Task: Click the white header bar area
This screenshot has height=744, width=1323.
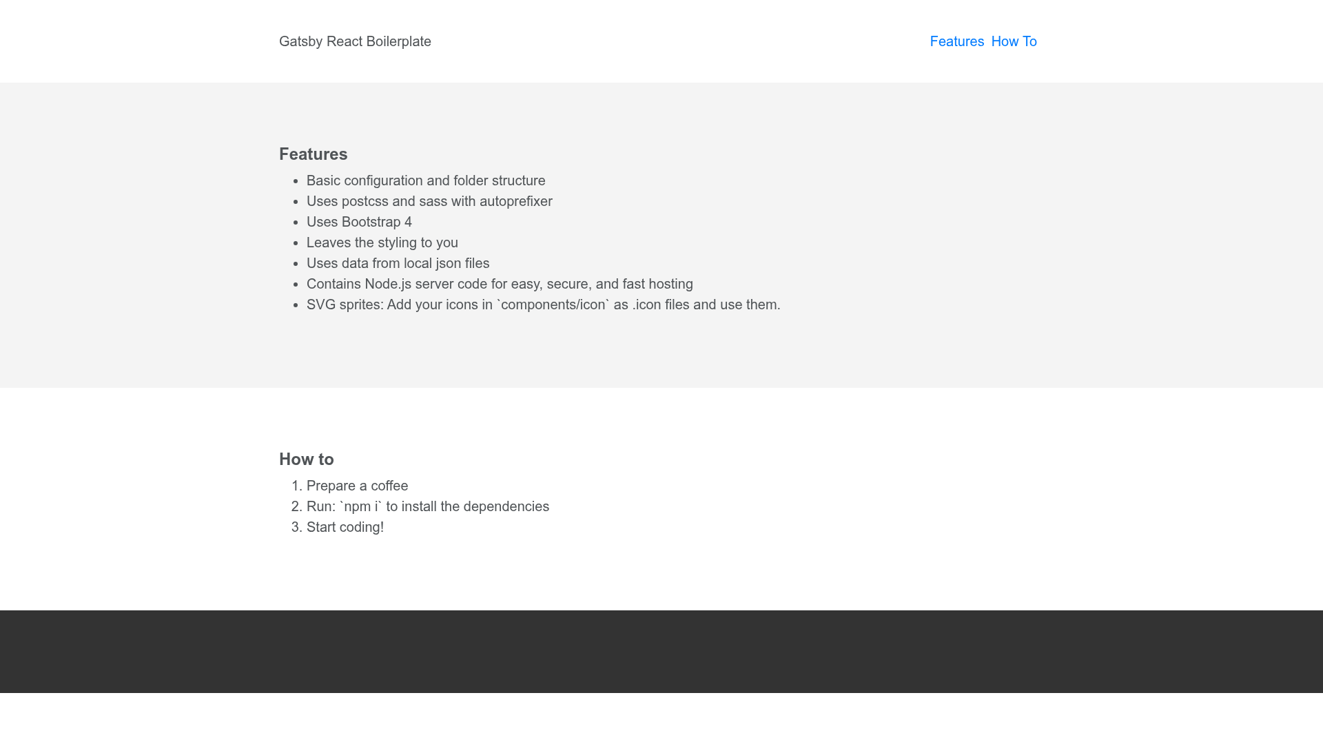Action: coord(661,41)
